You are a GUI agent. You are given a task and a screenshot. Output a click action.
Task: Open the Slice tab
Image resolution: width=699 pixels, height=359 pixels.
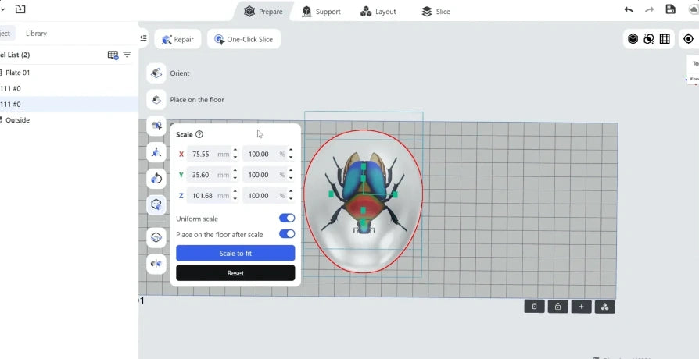436,12
